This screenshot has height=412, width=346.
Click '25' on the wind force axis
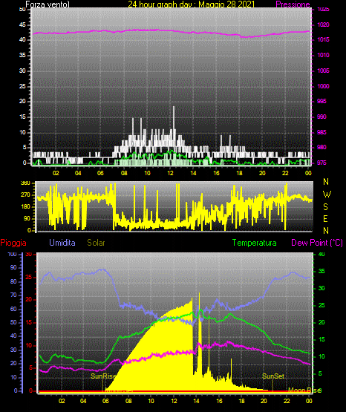(x=22, y=86)
